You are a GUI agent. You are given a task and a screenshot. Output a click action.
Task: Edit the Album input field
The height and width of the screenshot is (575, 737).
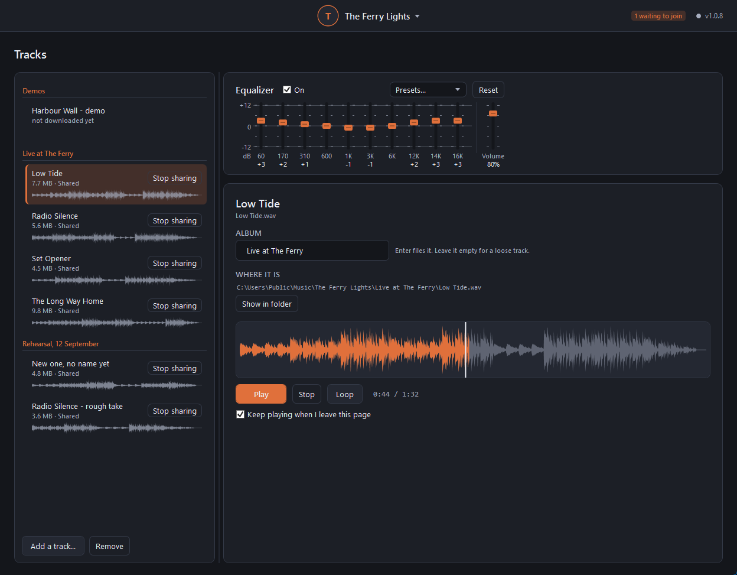click(312, 251)
